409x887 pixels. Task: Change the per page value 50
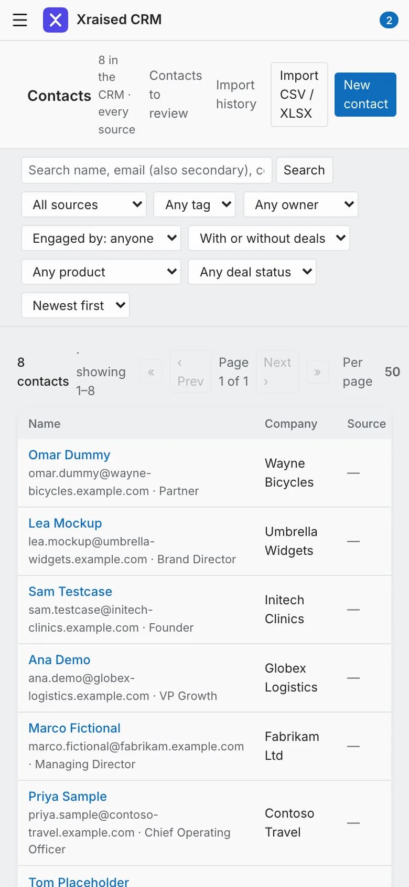392,372
